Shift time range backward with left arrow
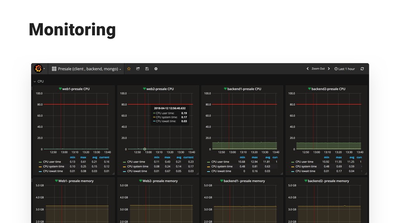 pos(307,69)
